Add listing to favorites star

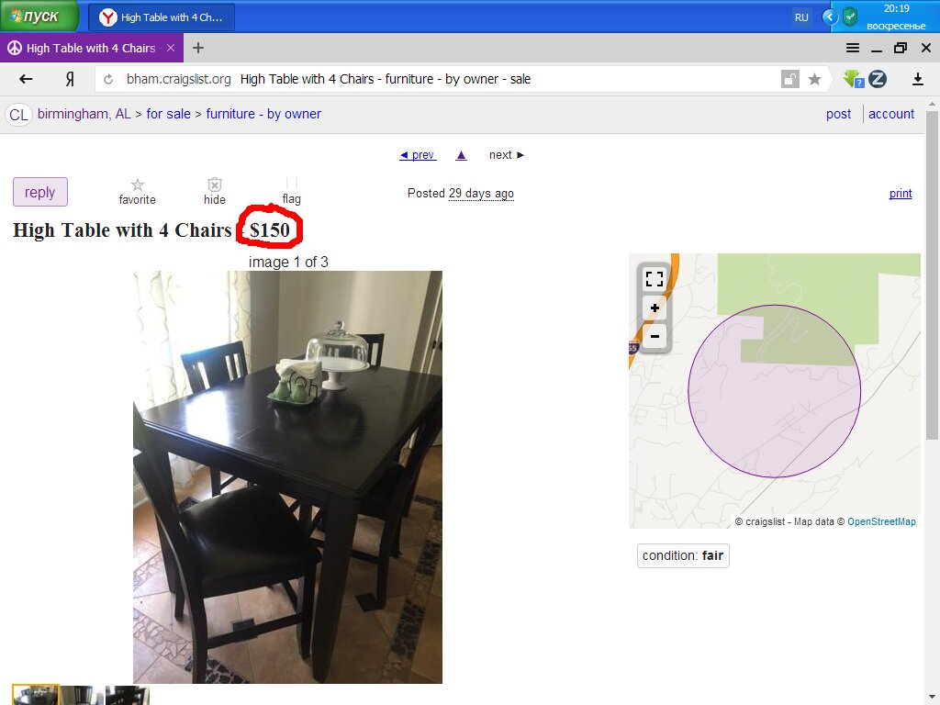point(138,192)
